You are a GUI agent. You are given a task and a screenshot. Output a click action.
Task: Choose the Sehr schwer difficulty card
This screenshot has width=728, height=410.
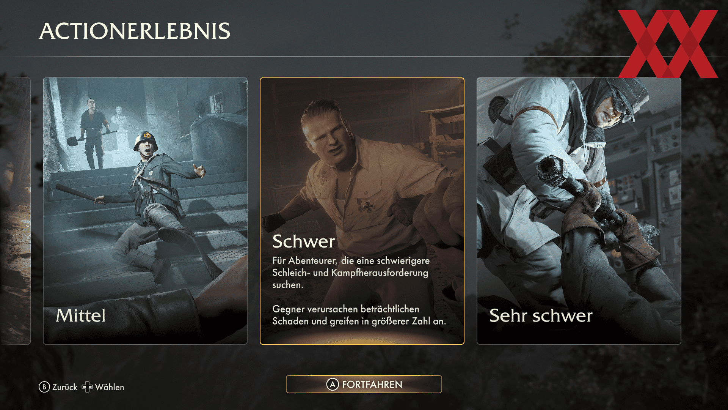579,211
